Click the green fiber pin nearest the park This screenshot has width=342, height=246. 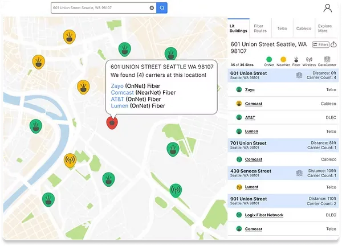[173, 149]
